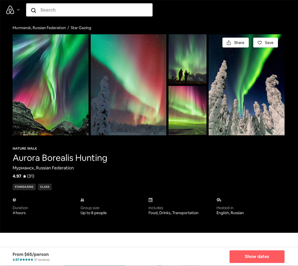Click the clock icon above Duration

click(14, 200)
